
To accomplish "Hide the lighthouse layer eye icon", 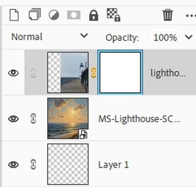I will coord(13,73).
